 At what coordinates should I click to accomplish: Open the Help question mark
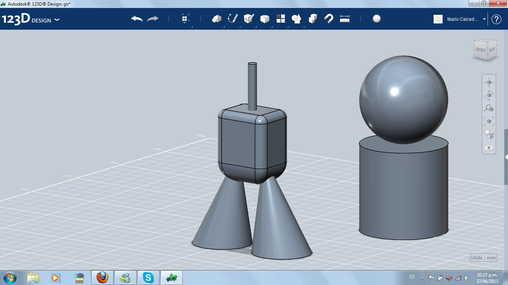pyautogui.click(x=496, y=19)
